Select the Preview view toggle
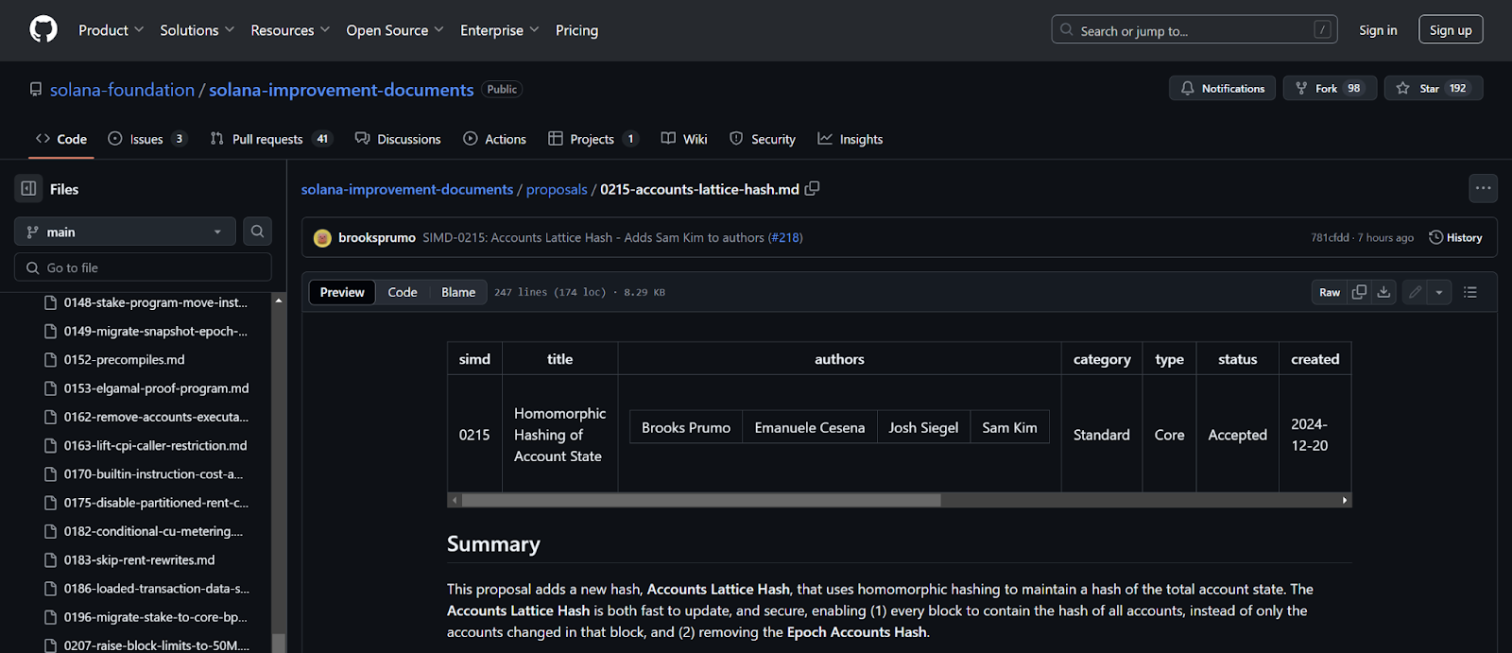The width and height of the screenshot is (1512, 653). [x=342, y=292]
